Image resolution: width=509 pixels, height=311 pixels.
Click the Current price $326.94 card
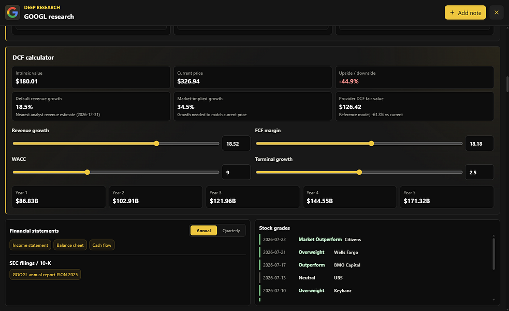pos(253,77)
